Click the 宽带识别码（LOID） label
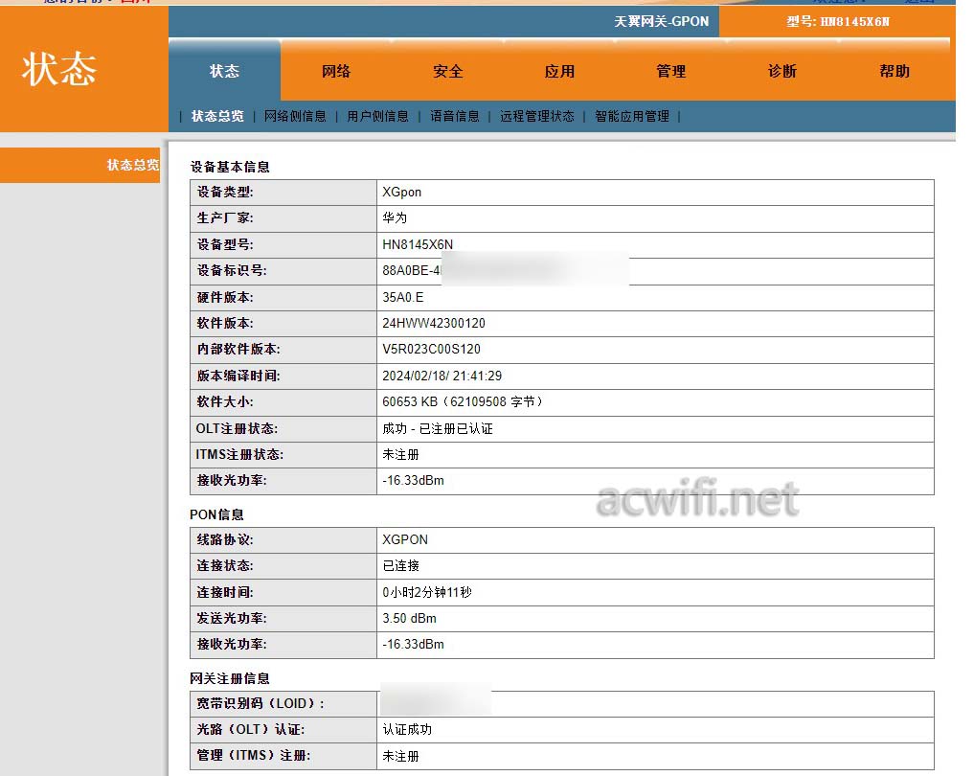The width and height of the screenshot is (974, 776). pos(260,703)
